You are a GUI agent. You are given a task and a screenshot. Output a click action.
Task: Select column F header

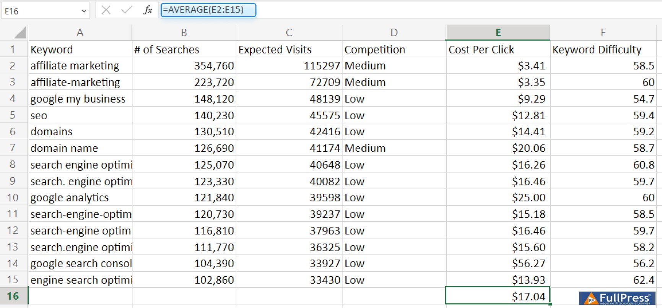click(x=603, y=32)
